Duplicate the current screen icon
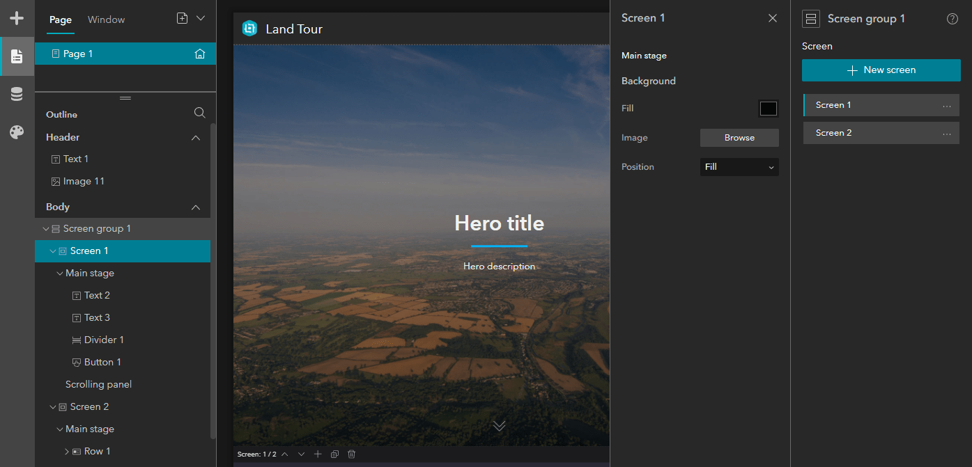This screenshot has width=972, height=467. click(334, 454)
